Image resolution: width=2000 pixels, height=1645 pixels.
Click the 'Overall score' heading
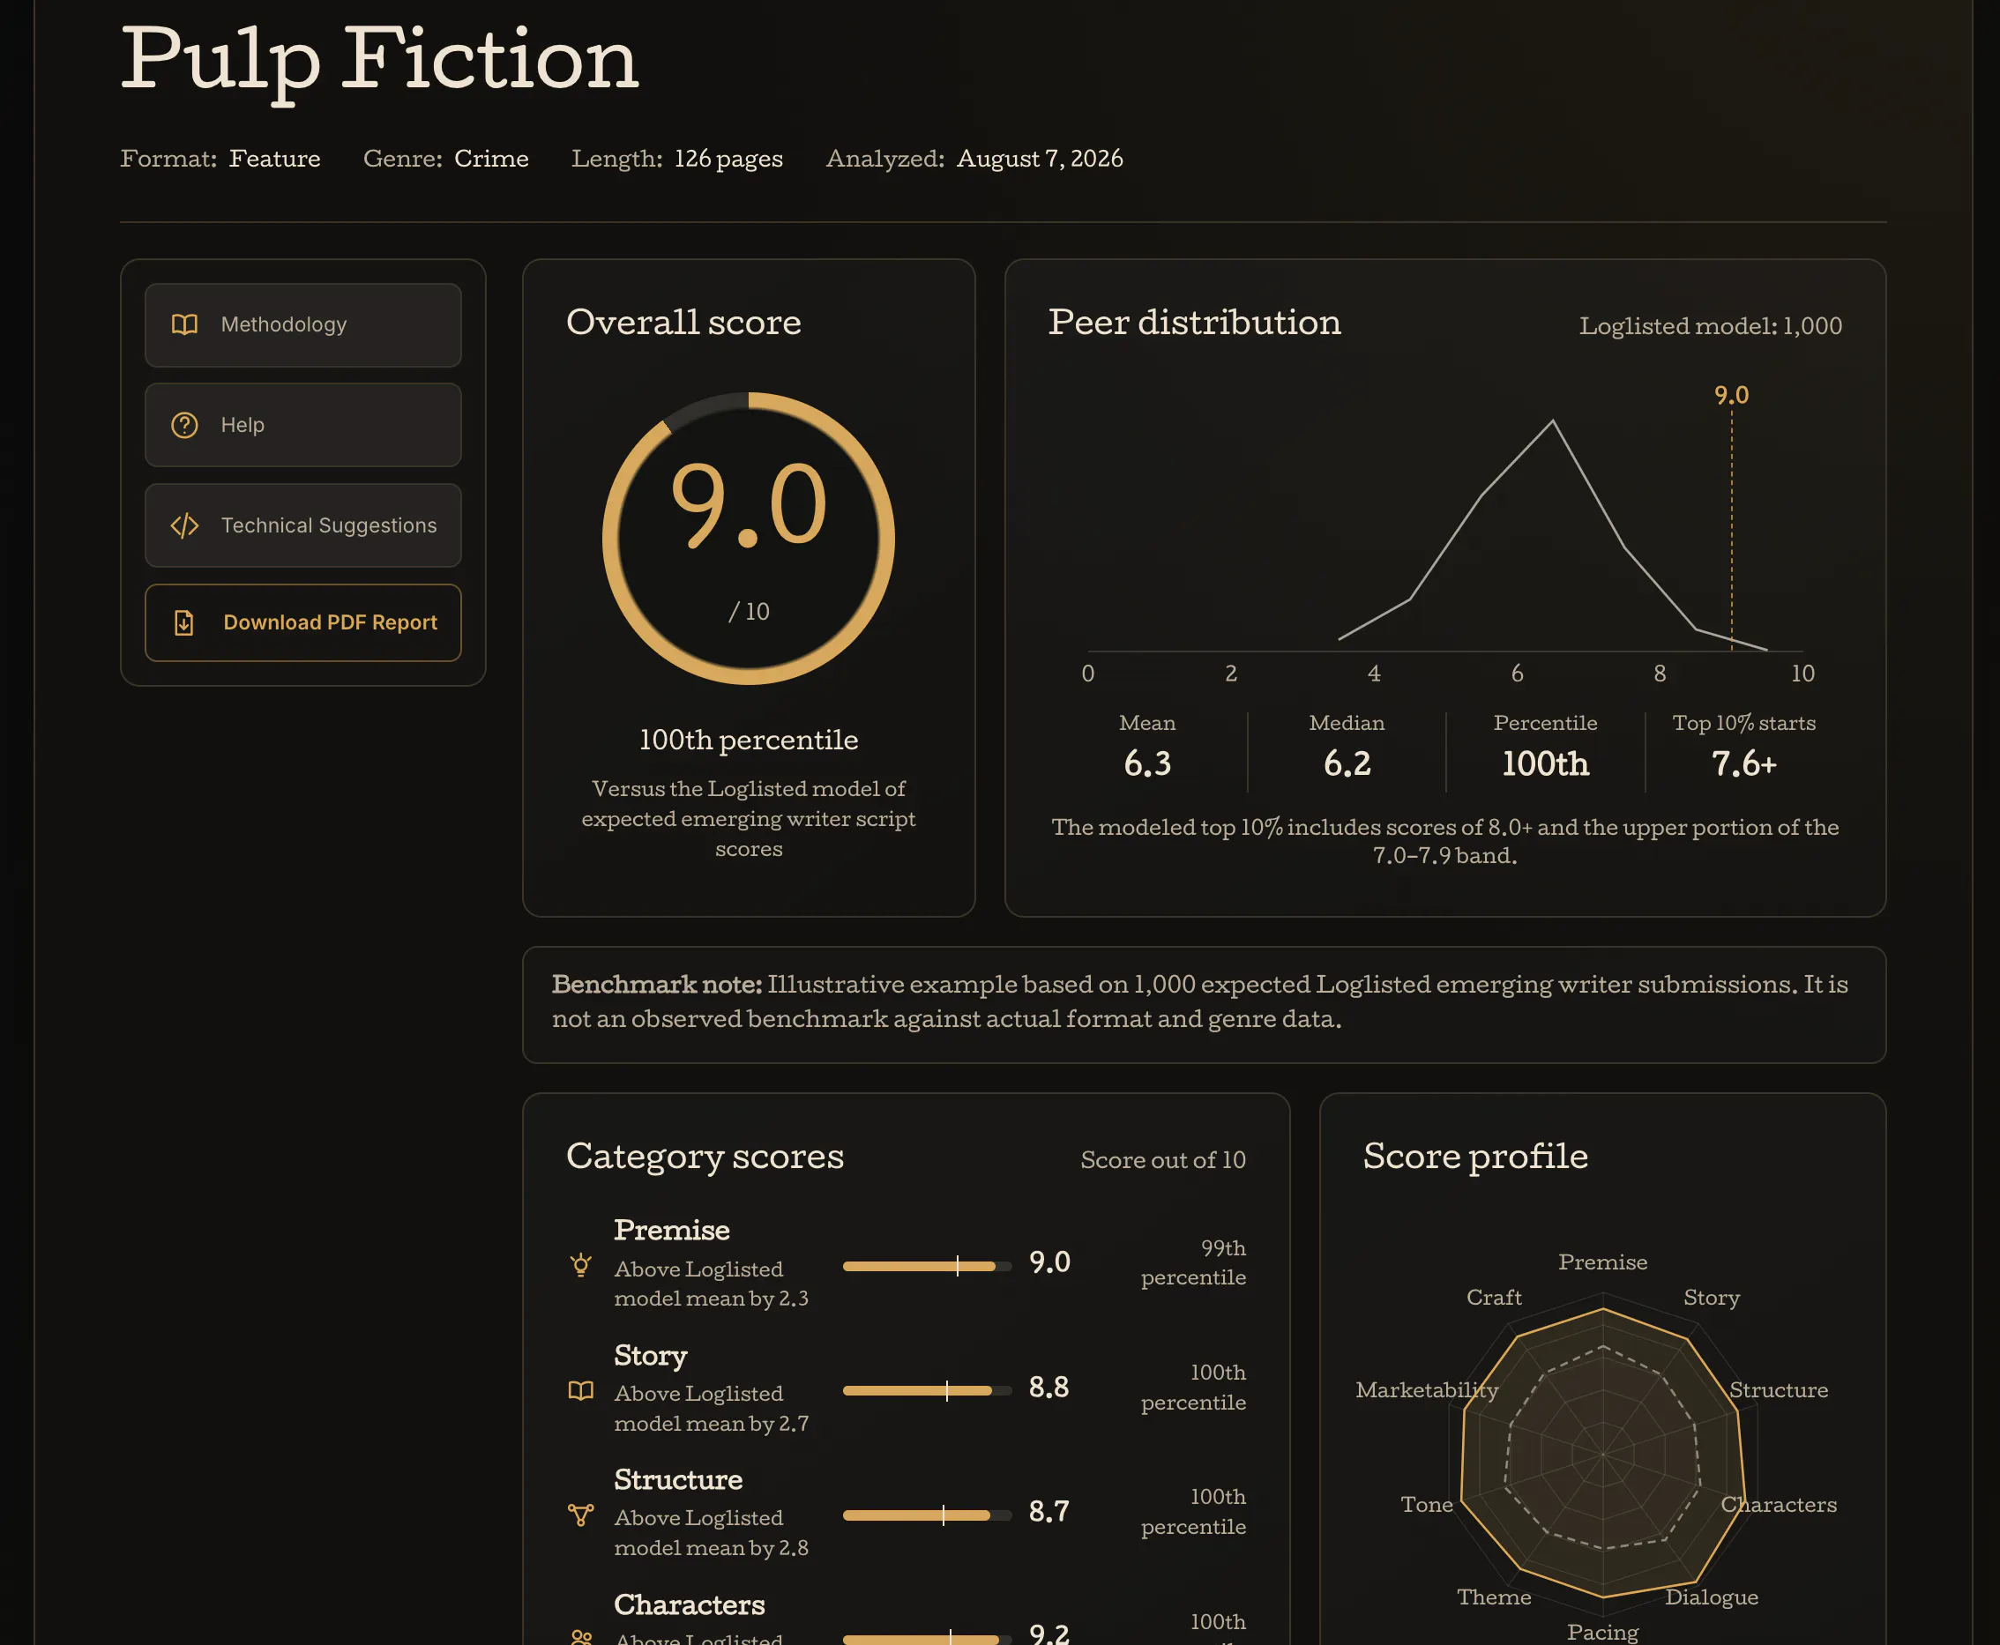coord(683,322)
